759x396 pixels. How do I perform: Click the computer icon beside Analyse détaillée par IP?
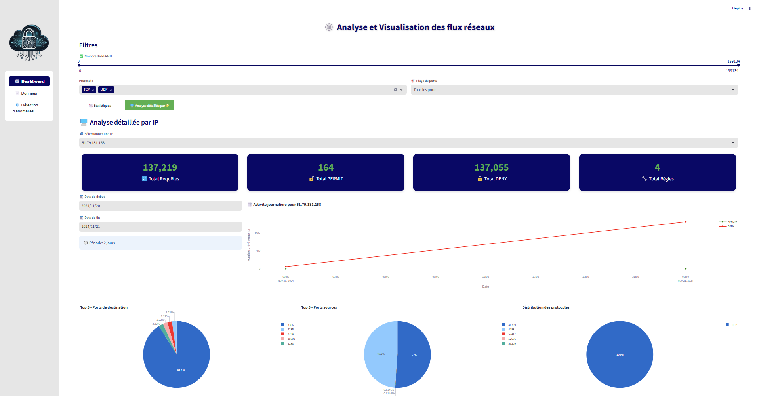(84, 122)
